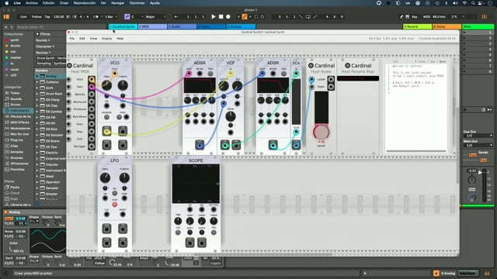
Task: Expand the Operator folder in browser
Action: [x=37, y=182]
